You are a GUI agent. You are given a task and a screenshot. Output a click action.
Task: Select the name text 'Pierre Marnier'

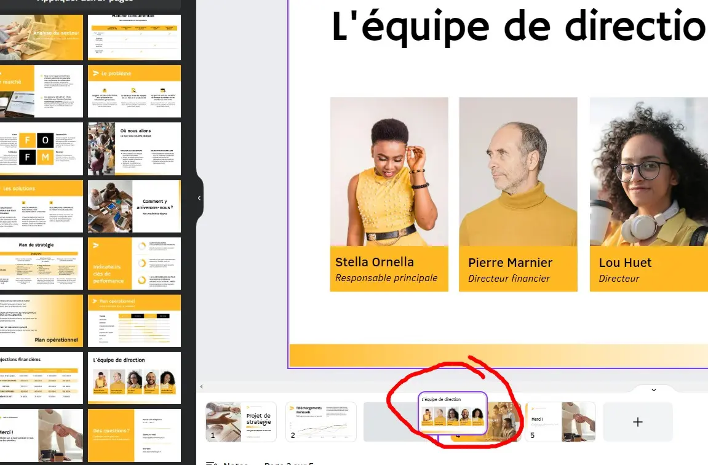[x=510, y=263]
